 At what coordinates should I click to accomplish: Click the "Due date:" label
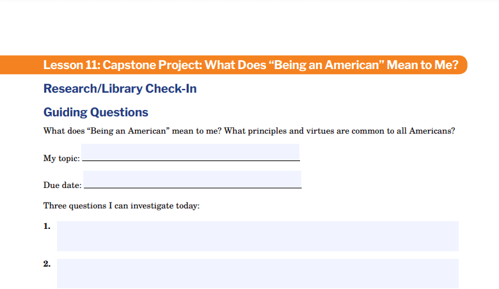[63, 185]
